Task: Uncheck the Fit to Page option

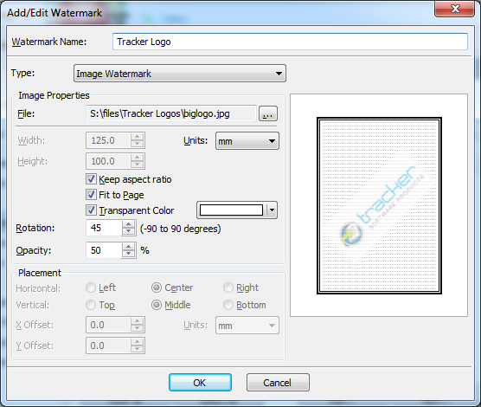Action: tap(91, 195)
